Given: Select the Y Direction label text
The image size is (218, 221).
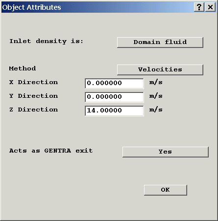Looking at the screenshot, I should [x=33, y=96].
